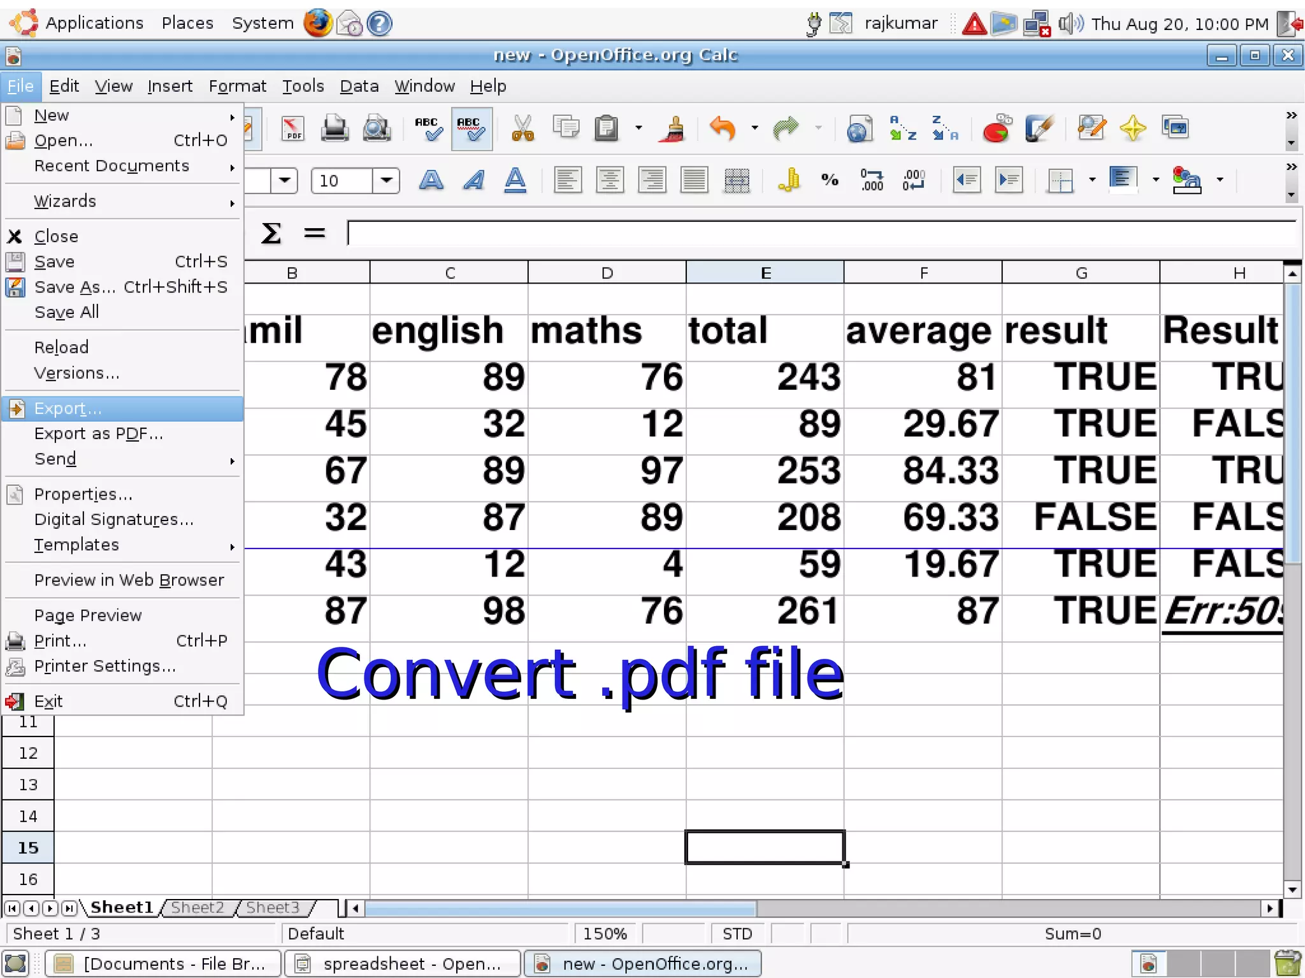Select Page Preview menu entry
The width and height of the screenshot is (1305, 978).
(x=122, y=615)
